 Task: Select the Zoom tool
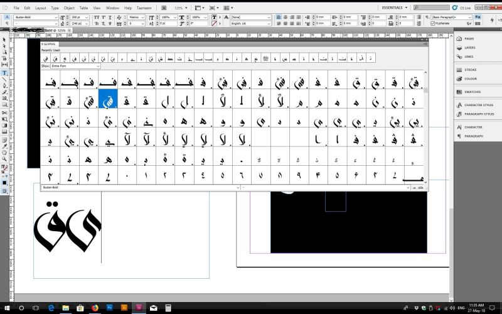pos(4,159)
